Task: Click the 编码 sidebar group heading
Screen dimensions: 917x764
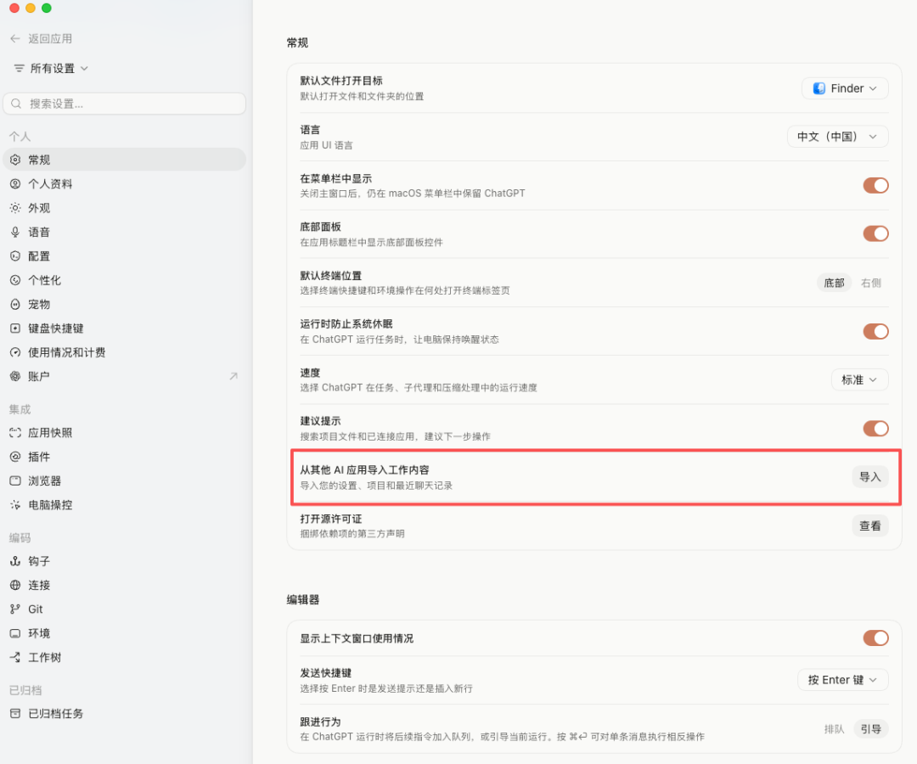Action: coord(20,538)
